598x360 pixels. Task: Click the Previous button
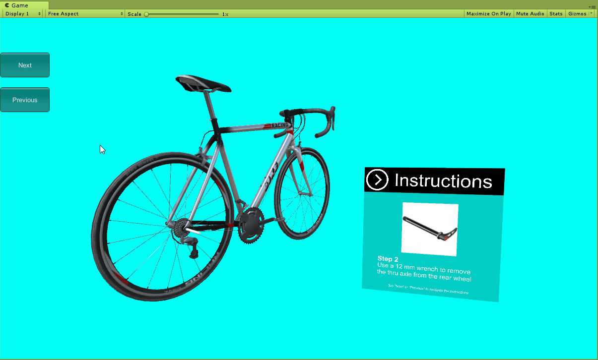[x=25, y=100]
